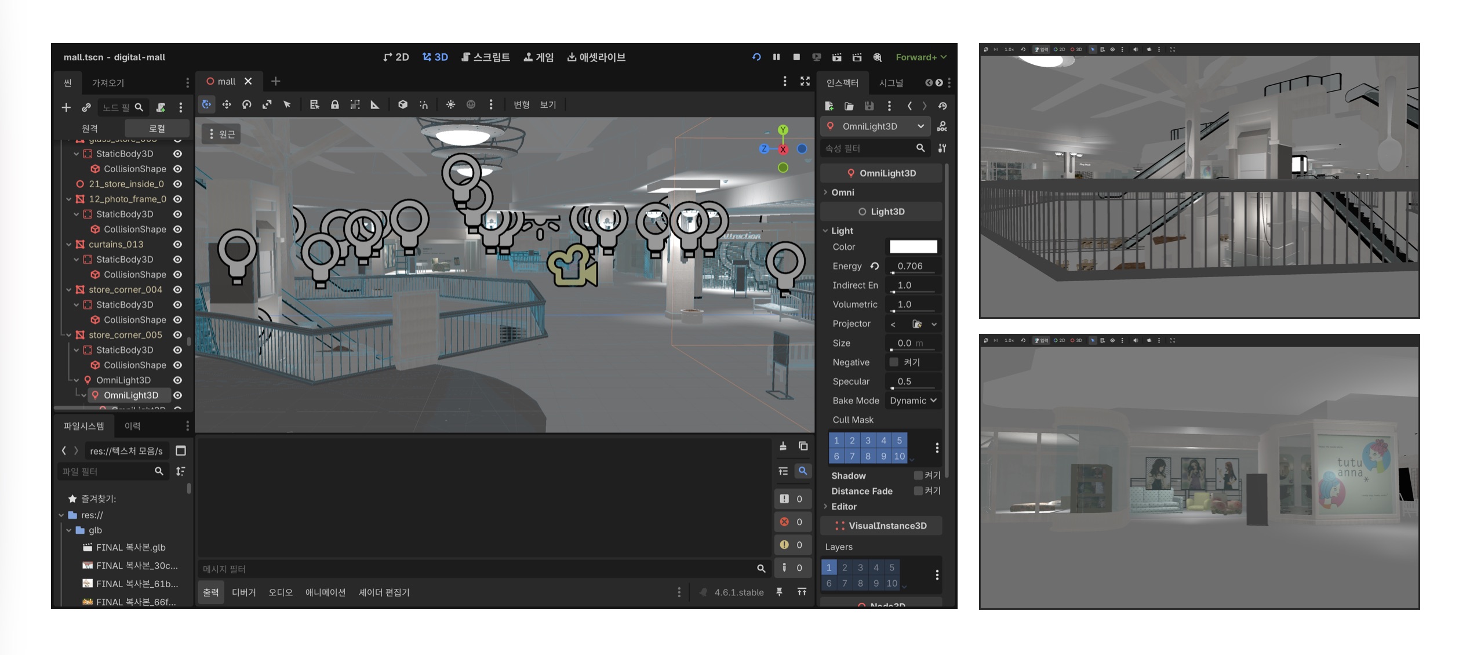Image resolution: width=1470 pixels, height=655 pixels.
Task: Click the Lock selected node icon
Action: click(x=335, y=104)
